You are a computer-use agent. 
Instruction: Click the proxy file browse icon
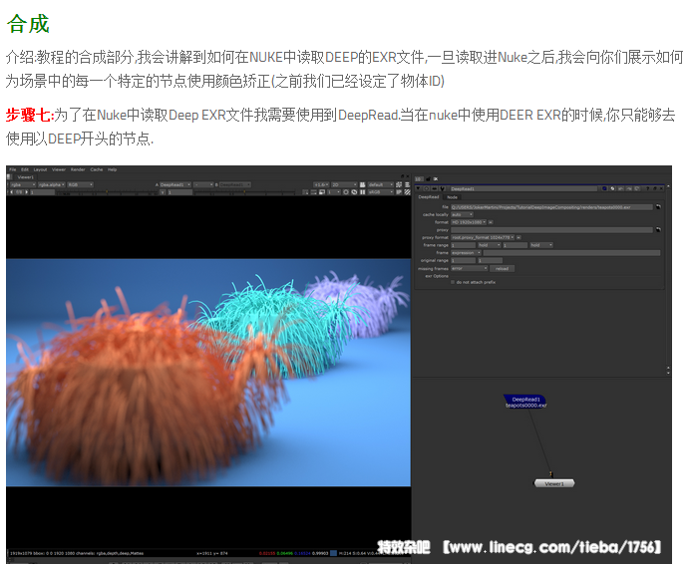658,229
